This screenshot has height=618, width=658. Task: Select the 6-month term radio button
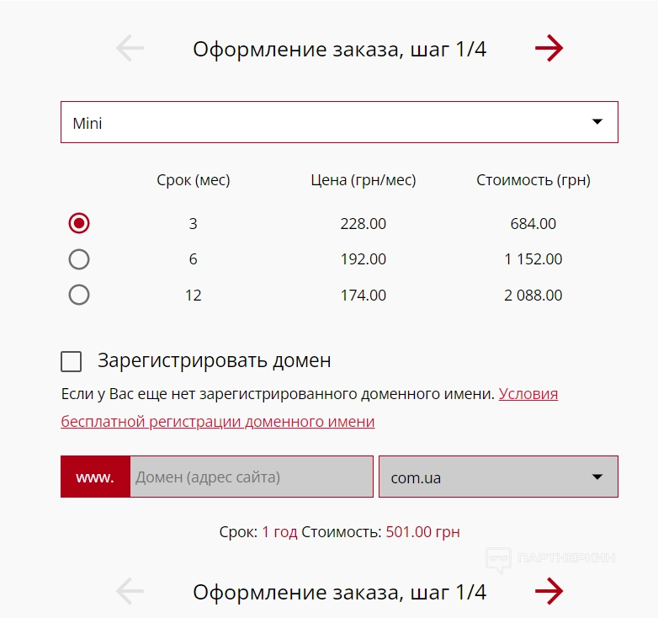(79, 259)
